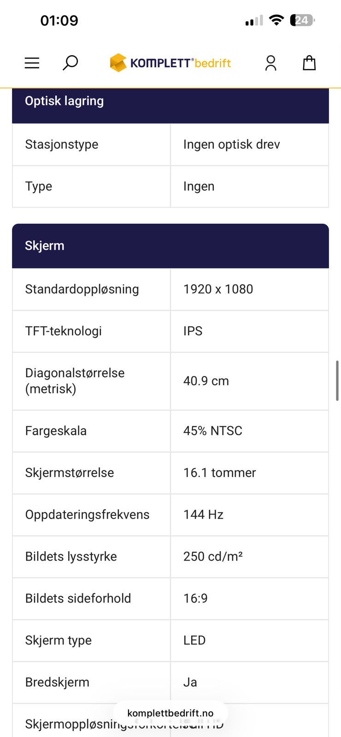Open the user account icon
The image size is (341, 737).
271,63
